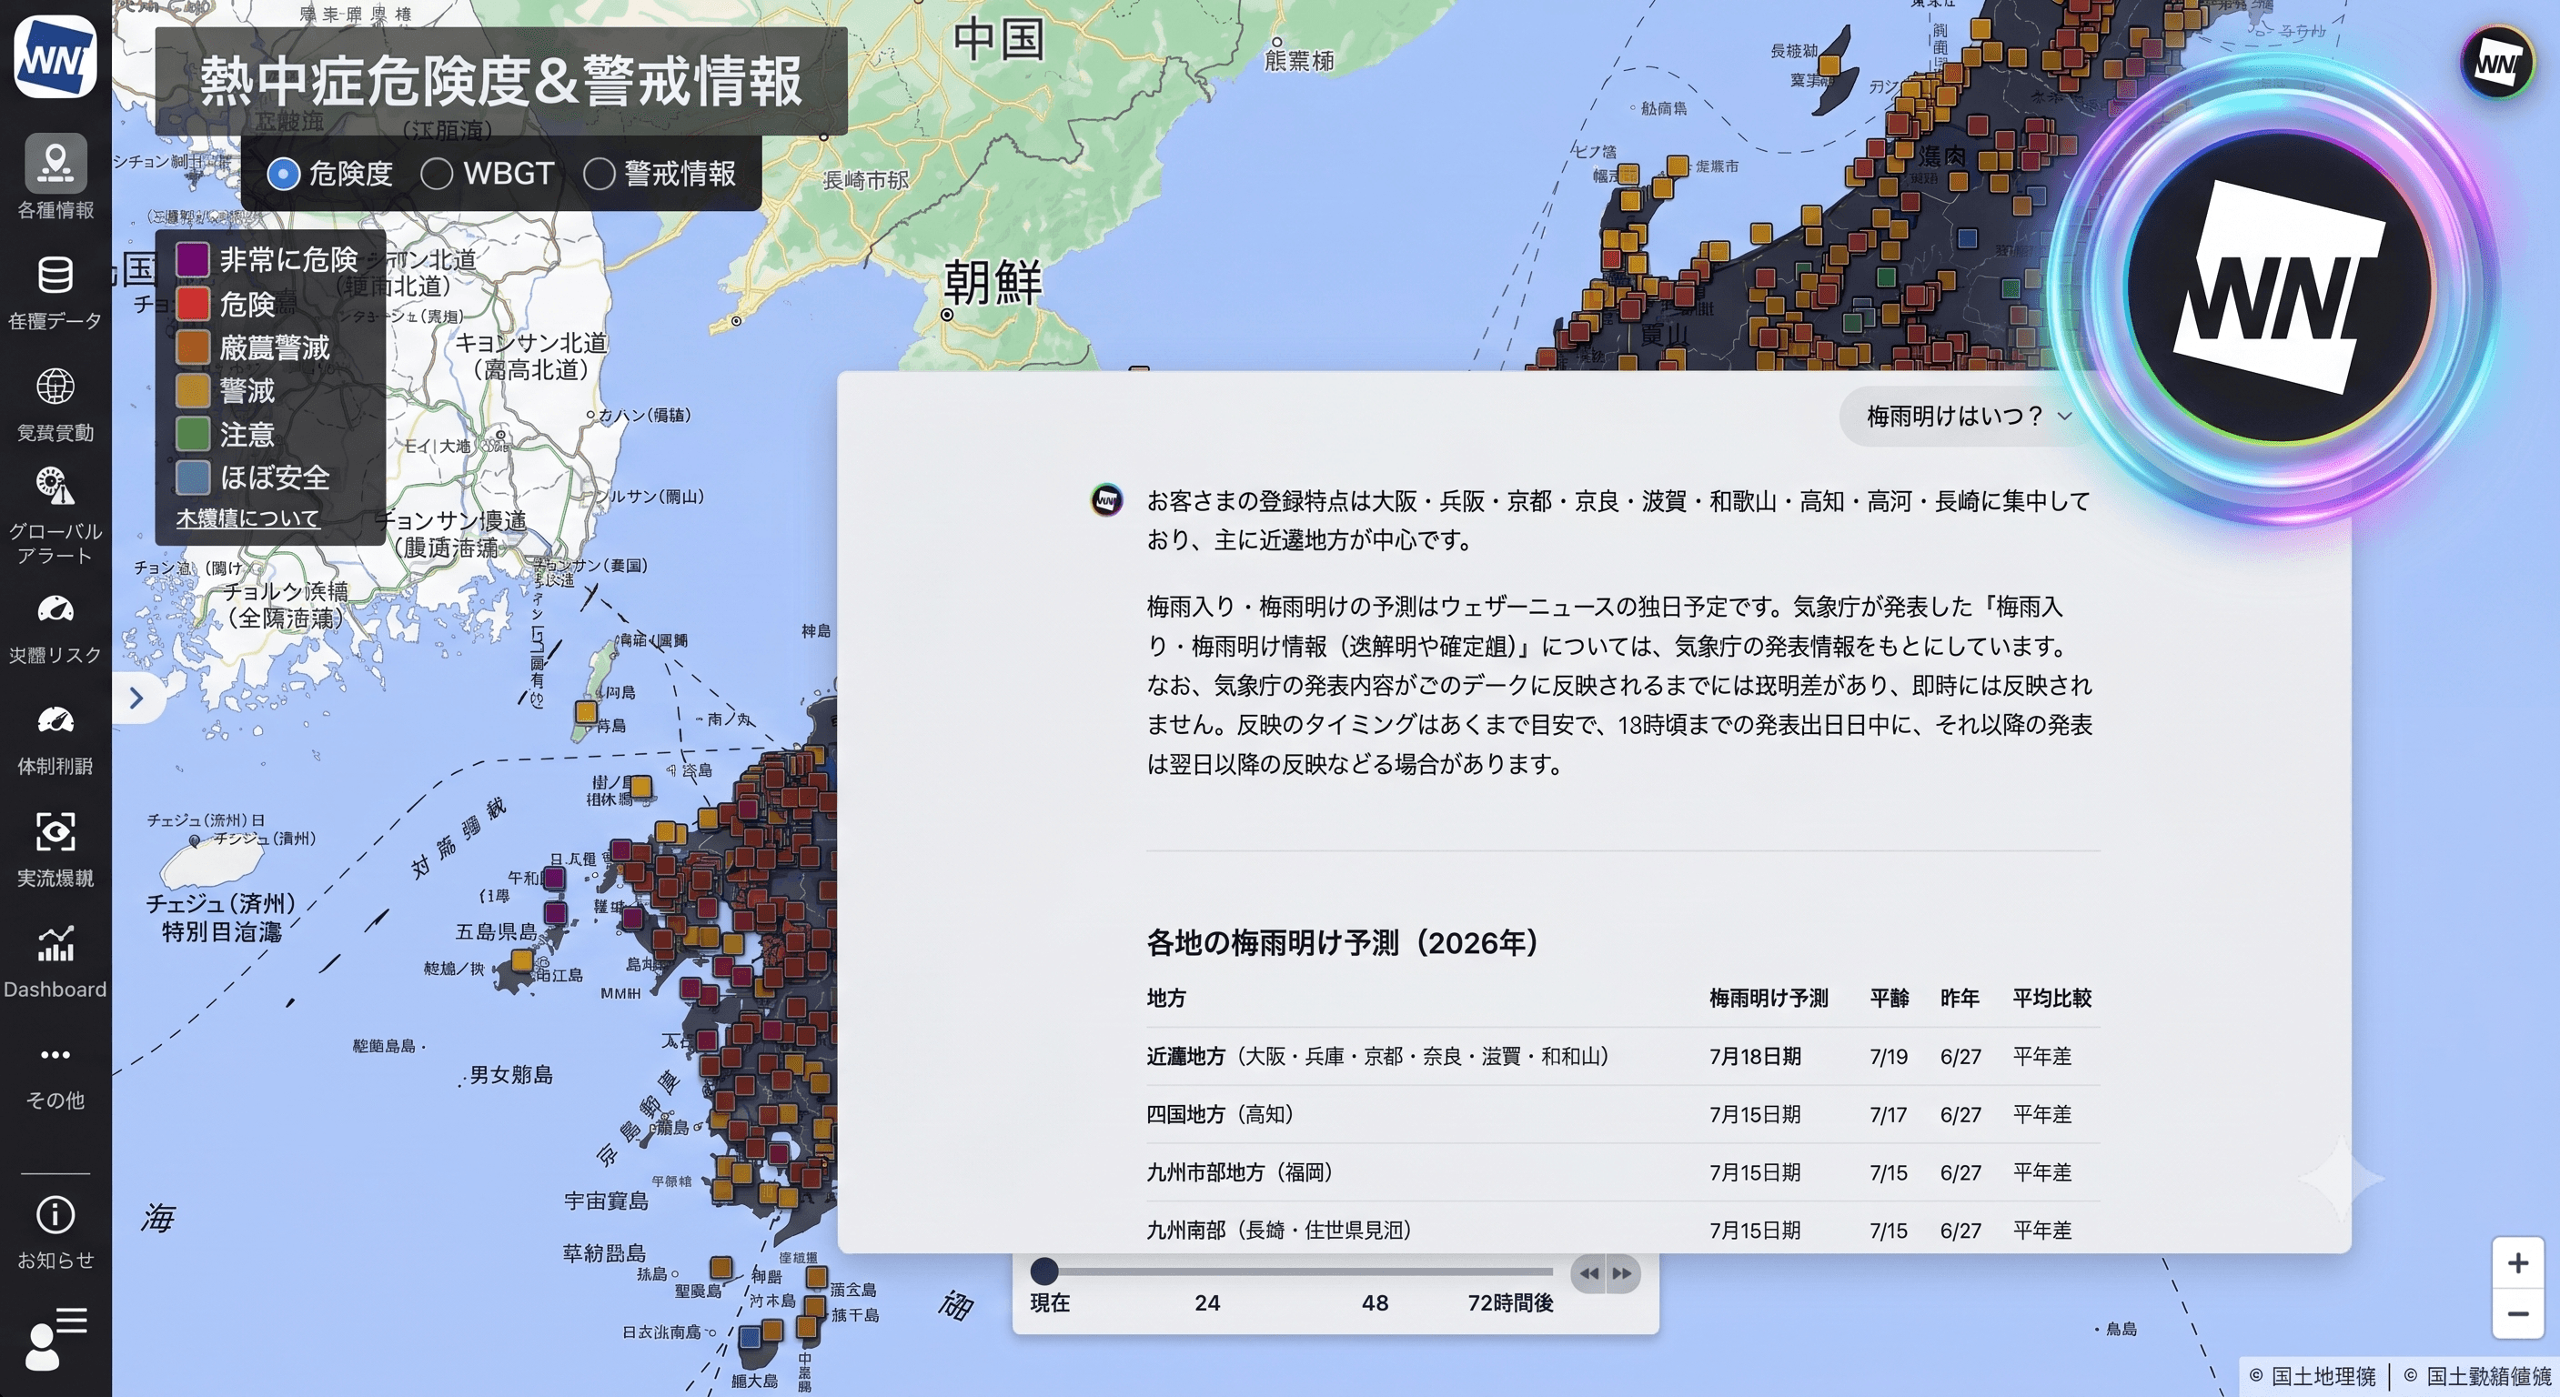The image size is (2560, 1397).
Task: Click the 昨年 column header
Action: tap(1960, 998)
